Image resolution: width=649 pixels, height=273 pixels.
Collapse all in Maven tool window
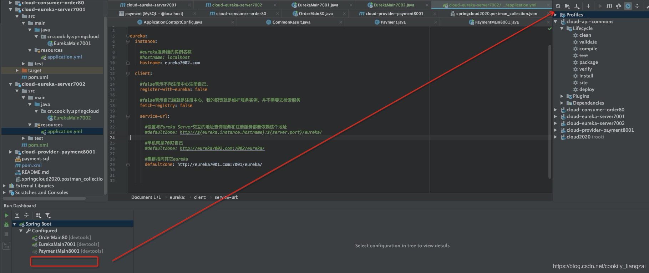click(x=637, y=6)
